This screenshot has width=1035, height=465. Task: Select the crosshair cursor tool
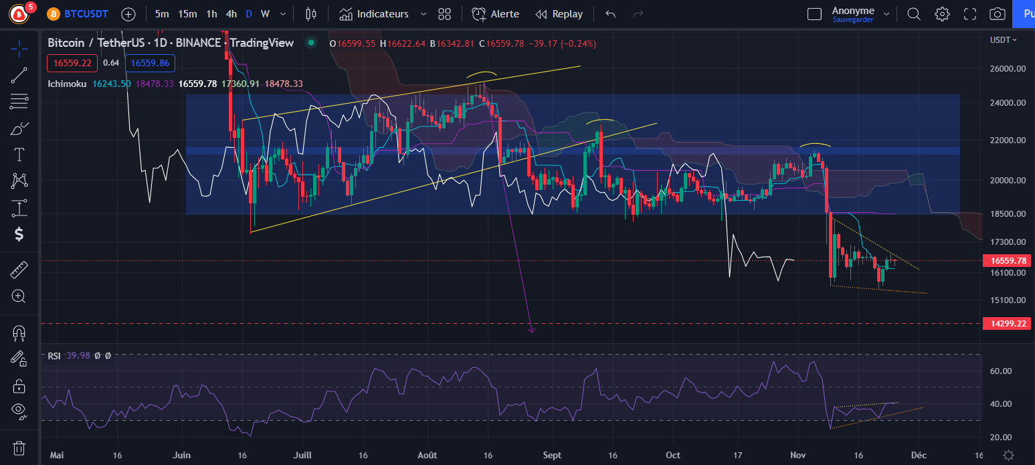(x=19, y=48)
